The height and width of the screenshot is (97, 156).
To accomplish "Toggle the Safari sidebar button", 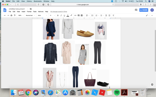I will pyautogui.click(x=18, y=5).
